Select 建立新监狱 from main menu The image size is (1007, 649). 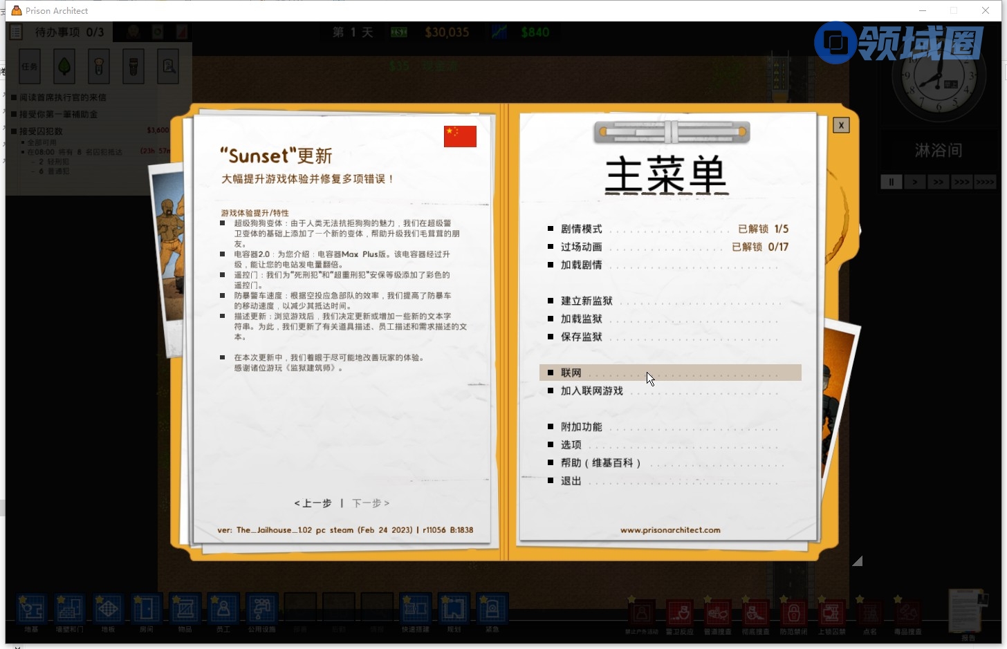click(586, 301)
